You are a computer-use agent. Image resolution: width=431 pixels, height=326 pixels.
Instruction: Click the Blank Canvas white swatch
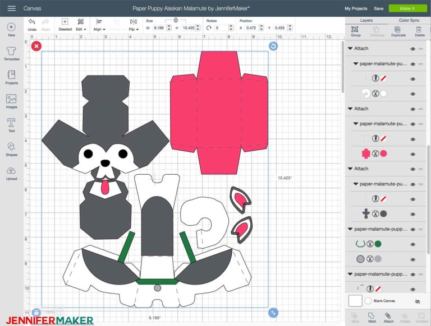point(355,301)
